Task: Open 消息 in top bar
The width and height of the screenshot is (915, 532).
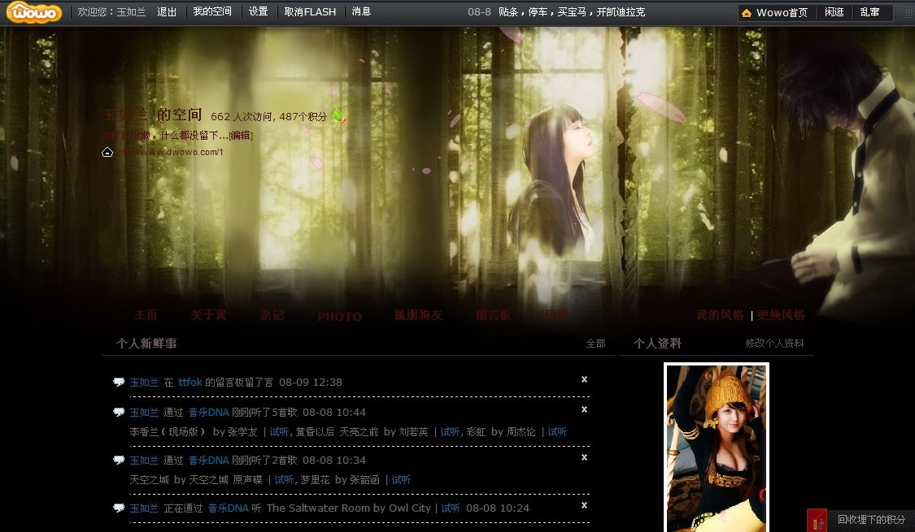Action: 361,11
